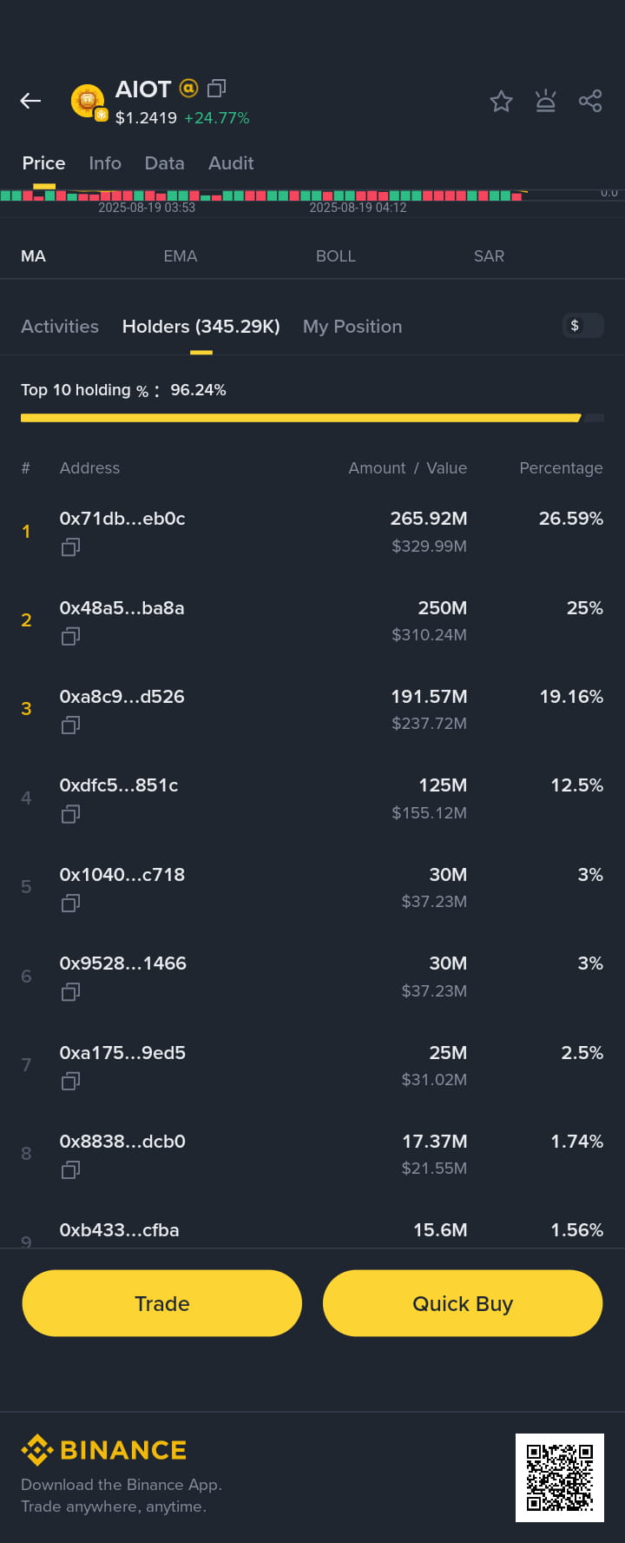The image size is (625, 1543).
Task: Tap the Trade button
Action: (x=162, y=1303)
